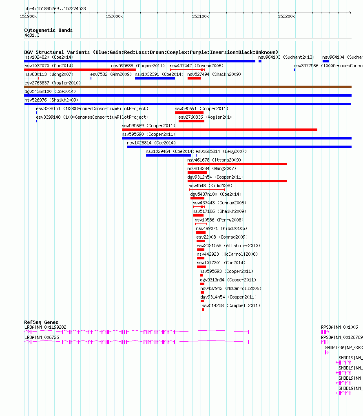Open the dgv9312n54 (Cooper2011) label

click(x=215, y=177)
